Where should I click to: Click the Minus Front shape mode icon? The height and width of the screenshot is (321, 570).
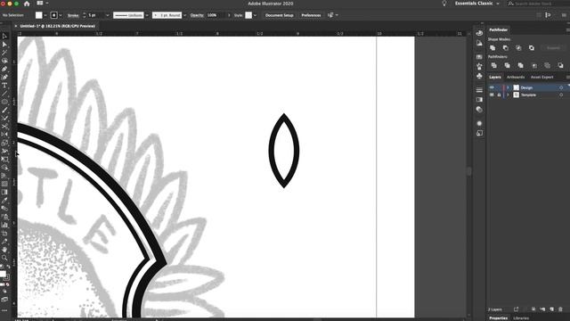[x=506, y=48]
